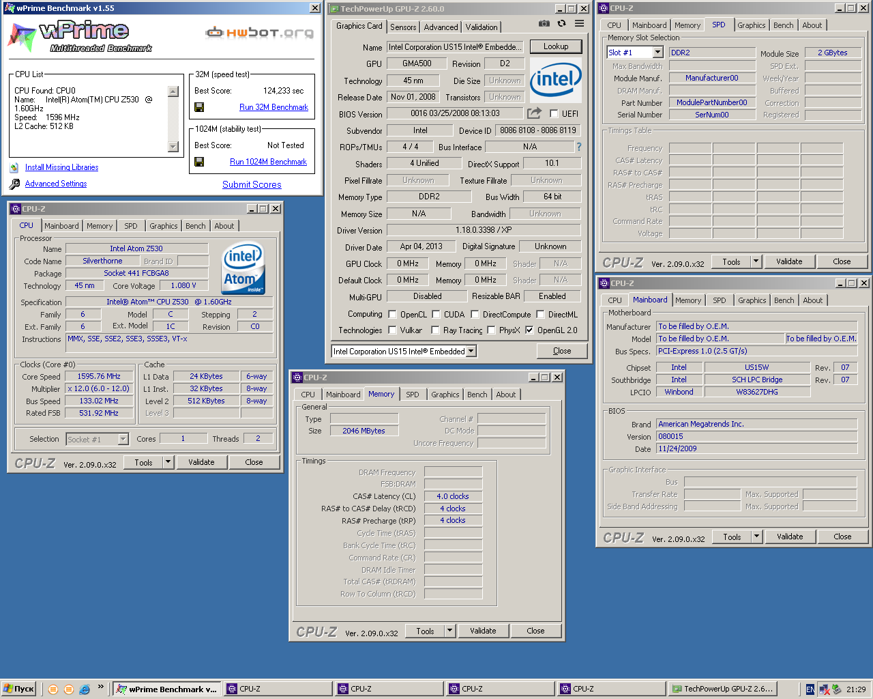Switch to Sensors tab in GPU-Z
The height and width of the screenshot is (699, 873).
pyautogui.click(x=403, y=27)
